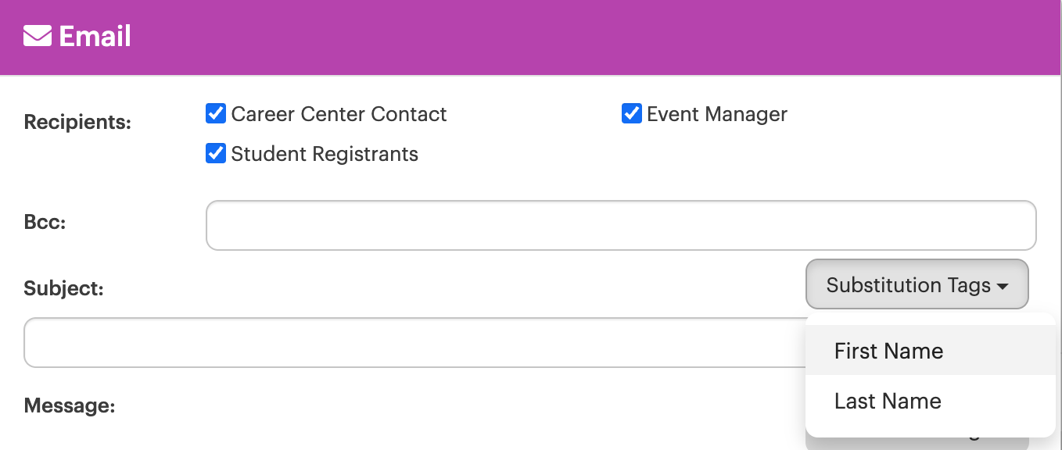This screenshot has width=1062, height=450.
Task: Click the Bcc field label
Action: click(45, 222)
